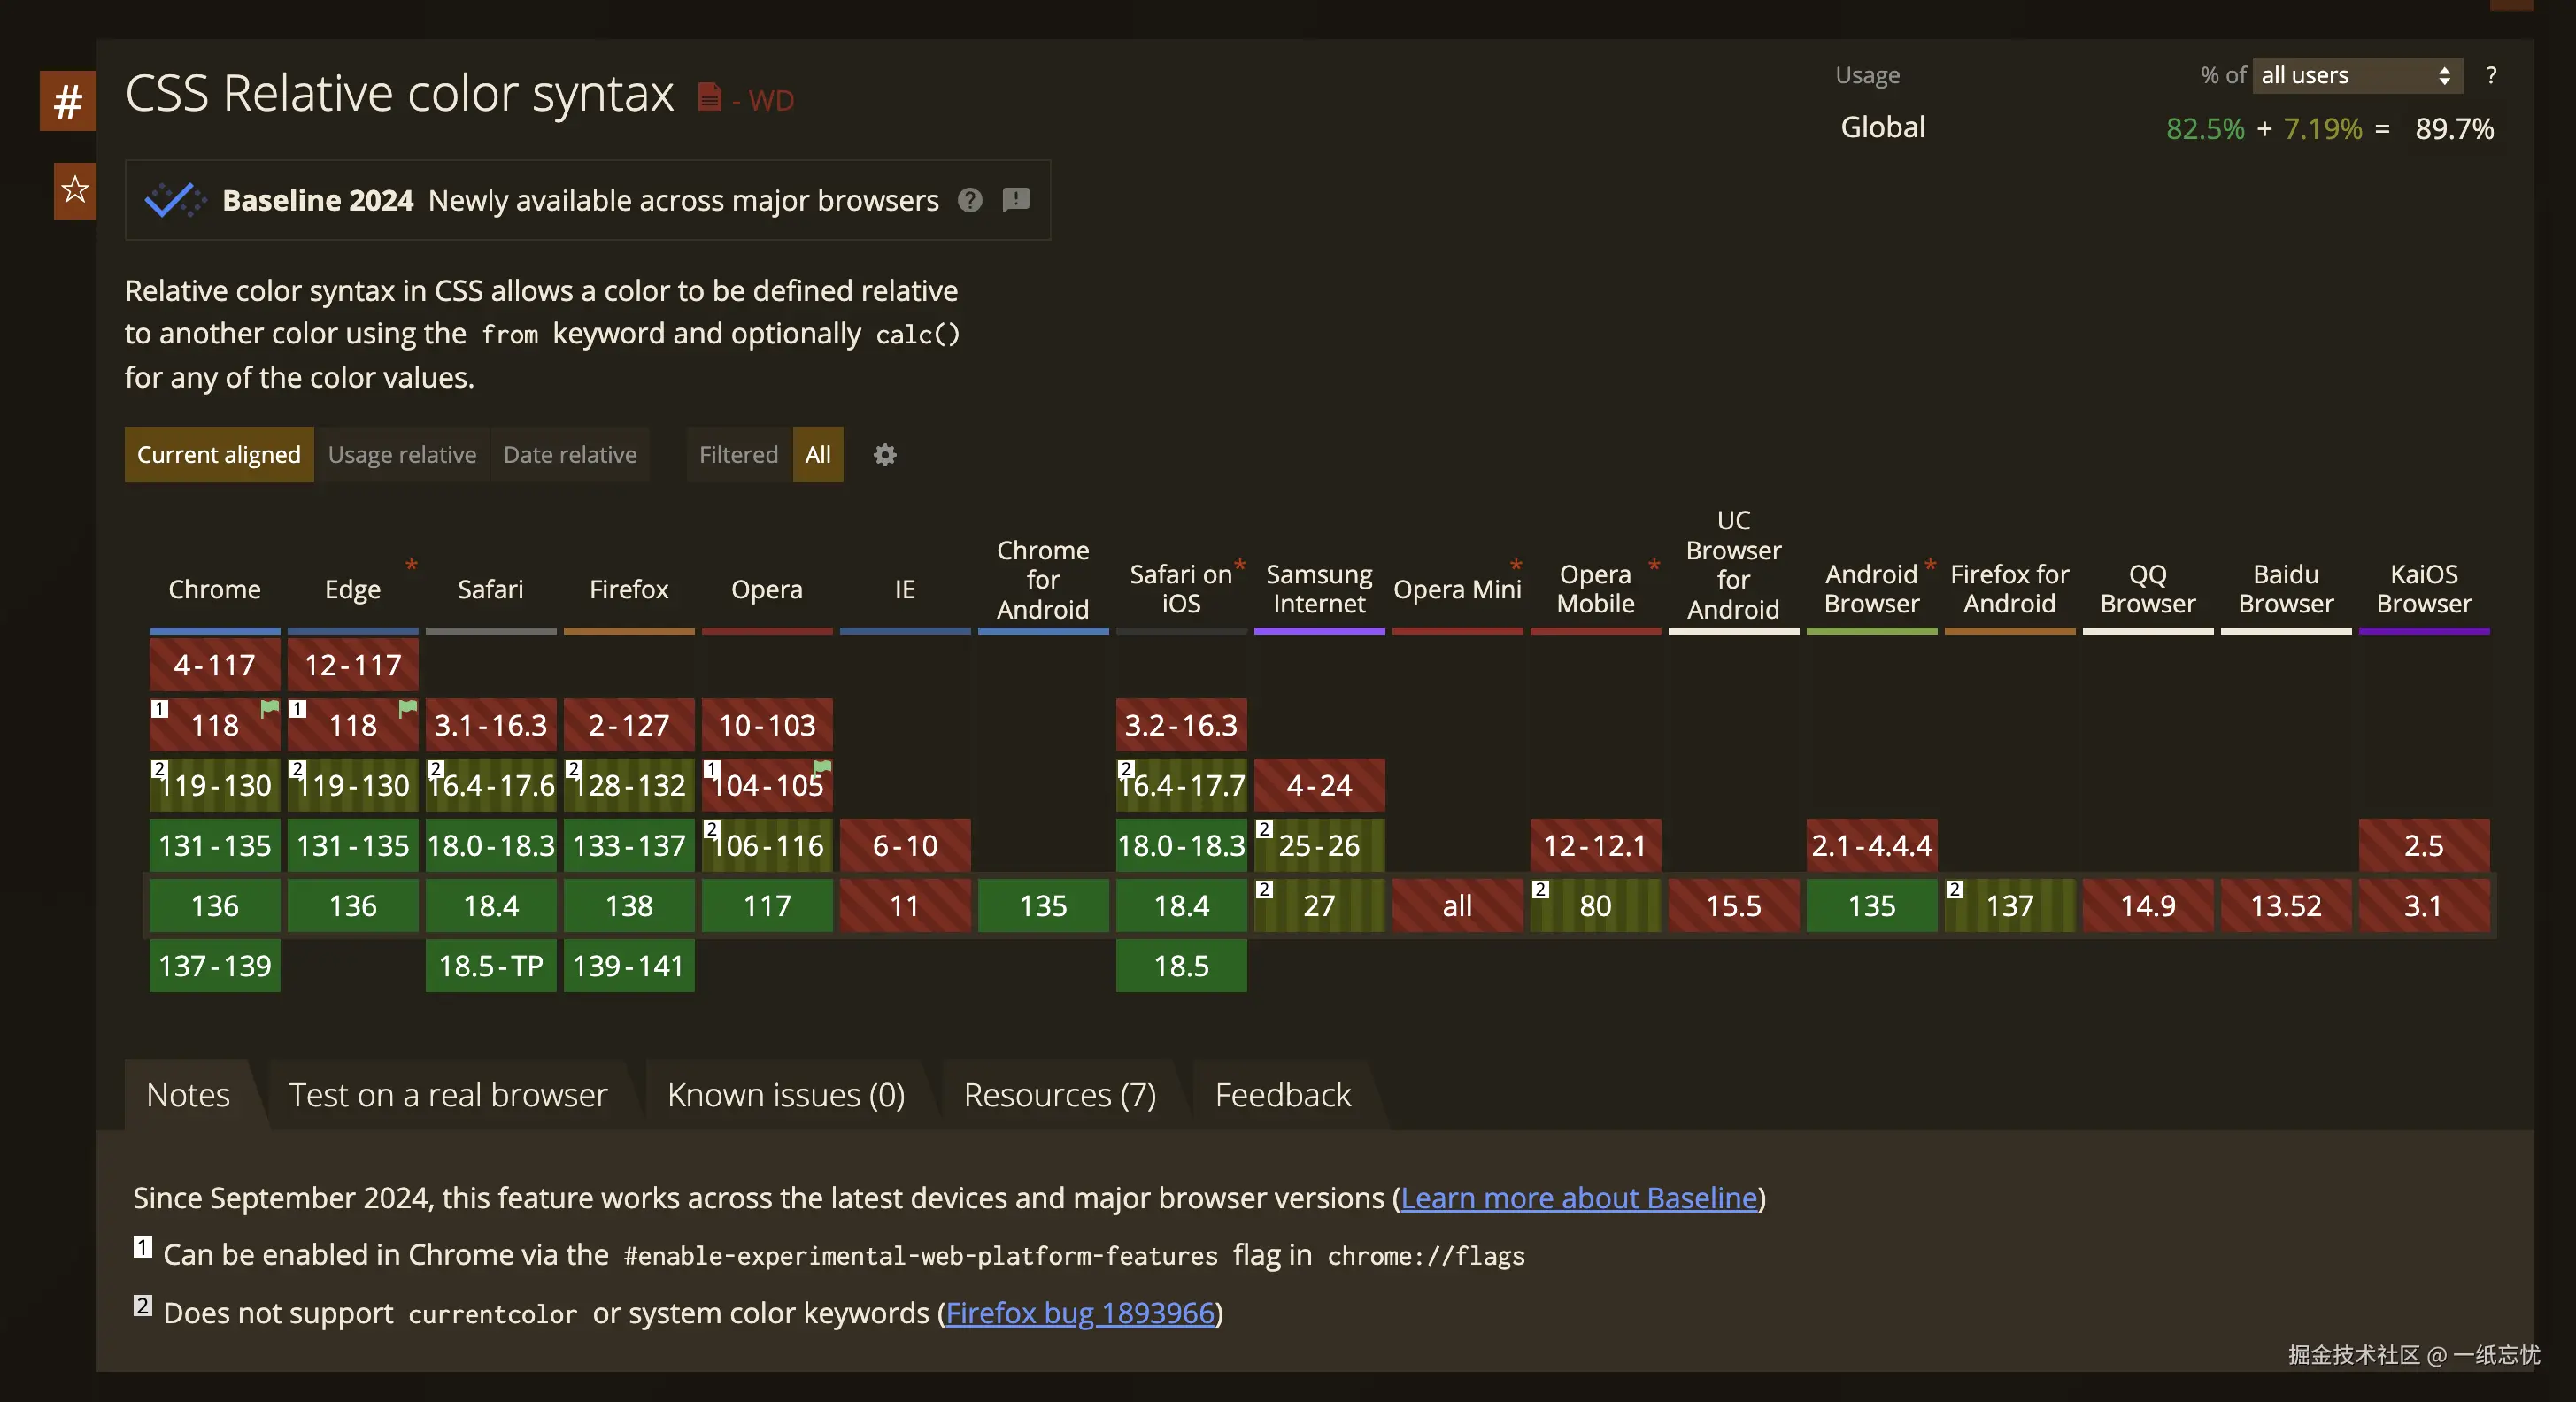Click the Baseline feedback comment icon
The image size is (2576, 1402).
pyautogui.click(x=1016, y=200)
